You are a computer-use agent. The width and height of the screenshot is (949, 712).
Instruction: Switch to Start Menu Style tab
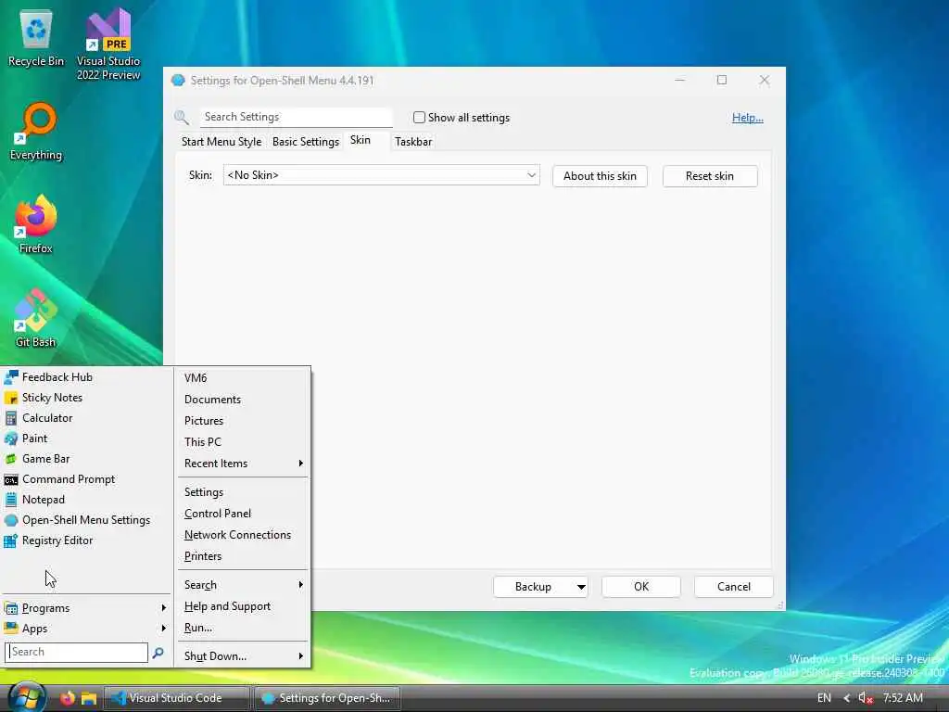point(221,142)
